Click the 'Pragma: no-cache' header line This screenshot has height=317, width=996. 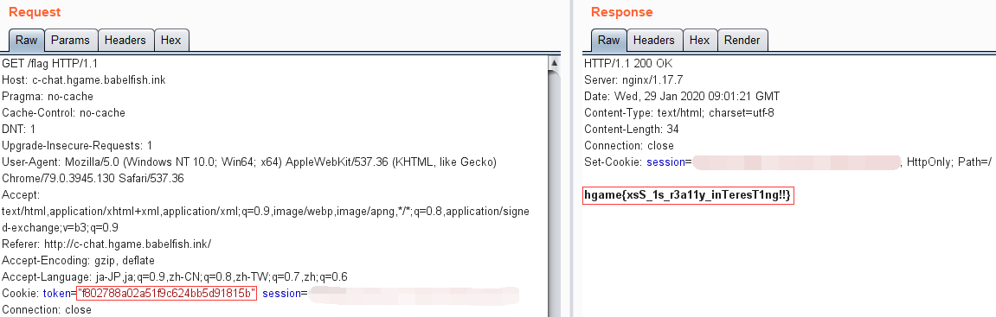coord(48,97)
